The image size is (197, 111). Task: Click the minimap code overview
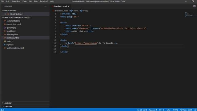[x=191, y=14]
